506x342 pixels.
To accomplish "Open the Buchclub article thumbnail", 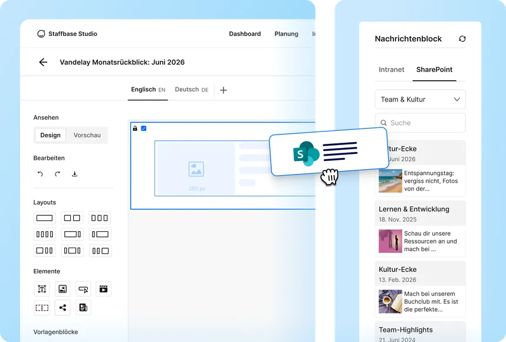I will [x=390, y=302].
